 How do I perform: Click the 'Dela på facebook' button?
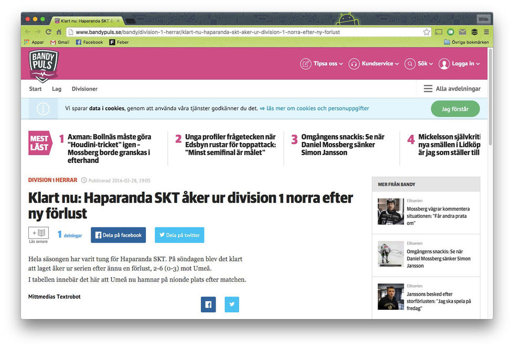click(x=118, y=235)
